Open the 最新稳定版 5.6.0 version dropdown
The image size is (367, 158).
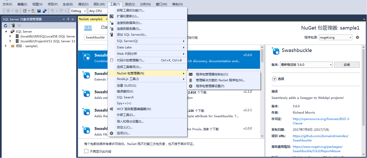(x=306, y=65)
